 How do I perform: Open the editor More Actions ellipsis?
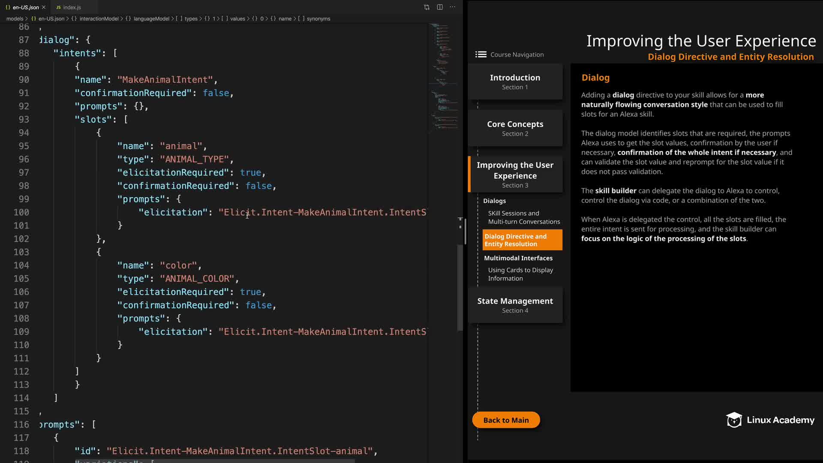coord(453,7)
